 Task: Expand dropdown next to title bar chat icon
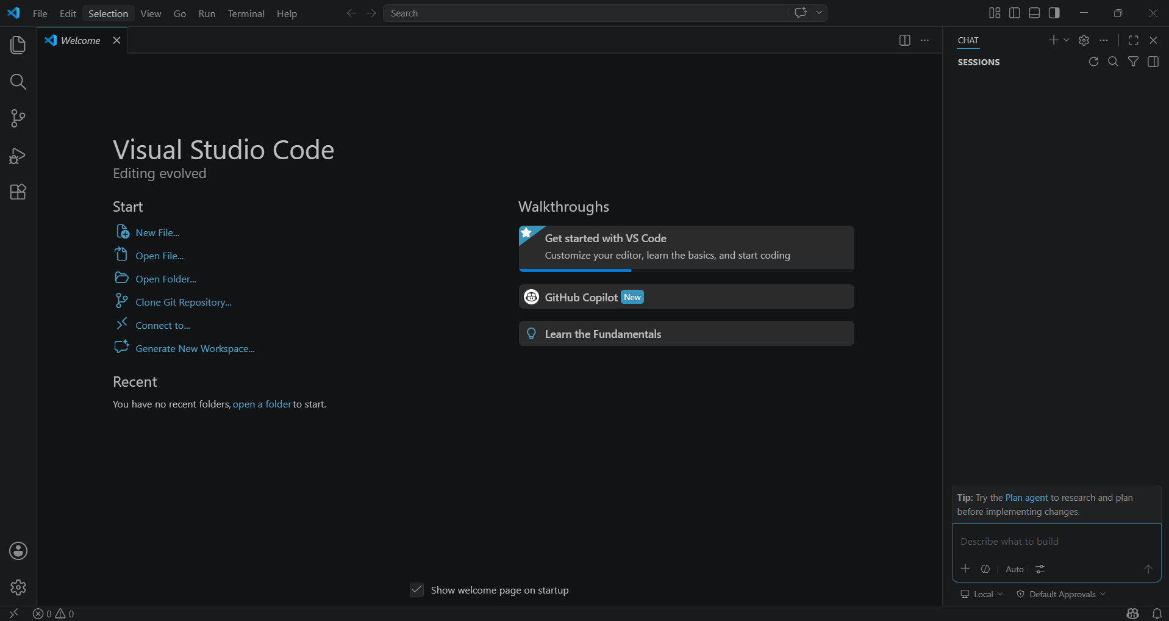(820, 13)
